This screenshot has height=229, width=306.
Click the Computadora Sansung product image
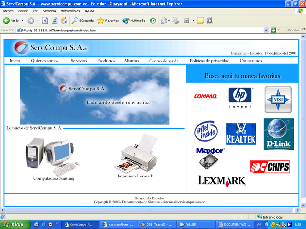click(53, 156)
